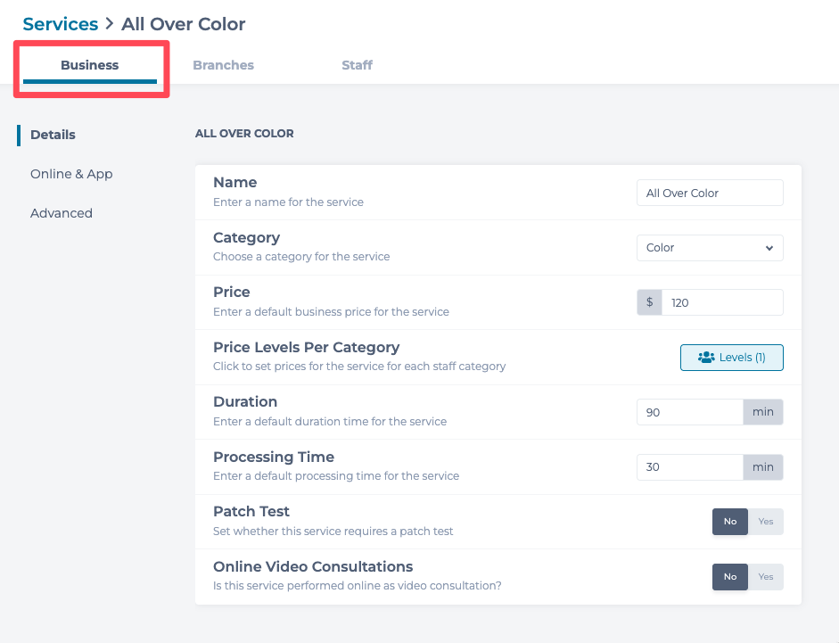Click the dollar sign price prefix
The height and width of the screenshot is (643, 839).
649,302
